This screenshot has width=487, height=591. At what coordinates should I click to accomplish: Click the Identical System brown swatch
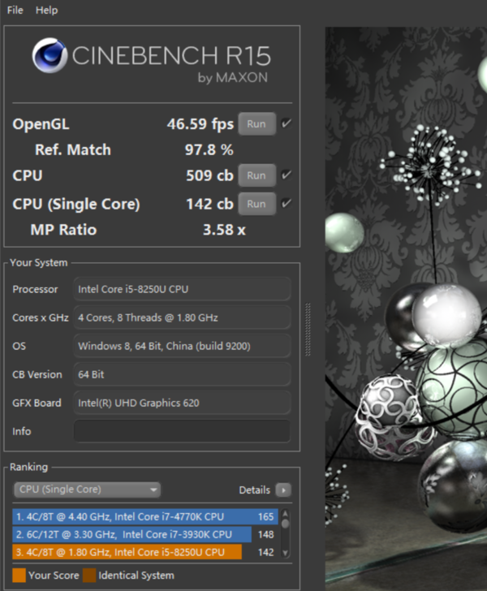[89, 576]
